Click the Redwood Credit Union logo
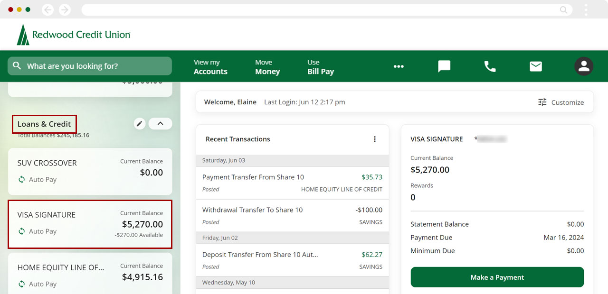The image size is (608, 294). coord(73,35)
